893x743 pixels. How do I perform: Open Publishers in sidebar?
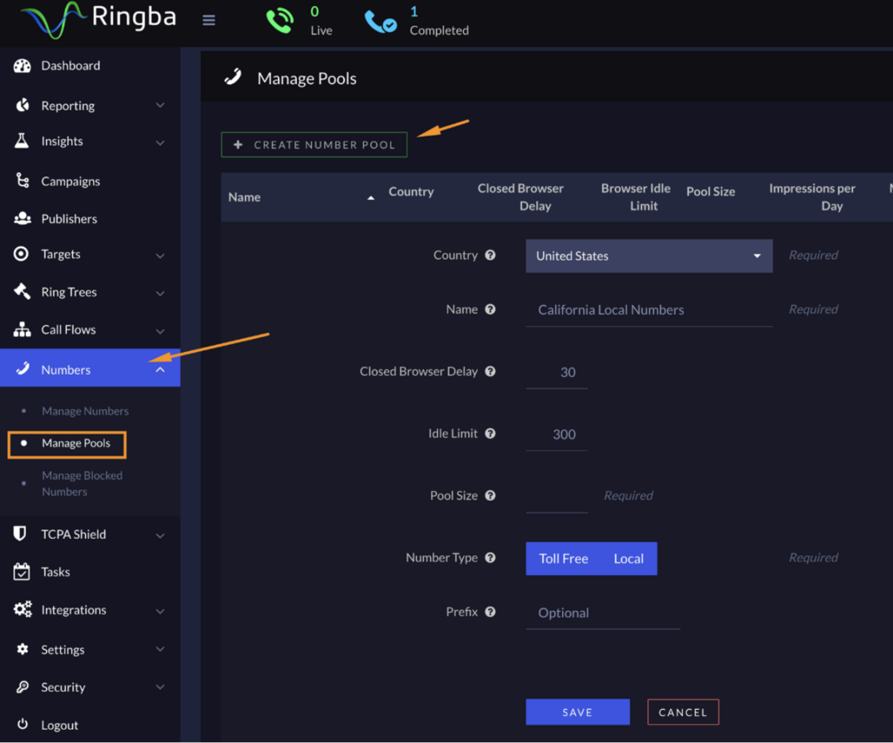pos(69,219)
